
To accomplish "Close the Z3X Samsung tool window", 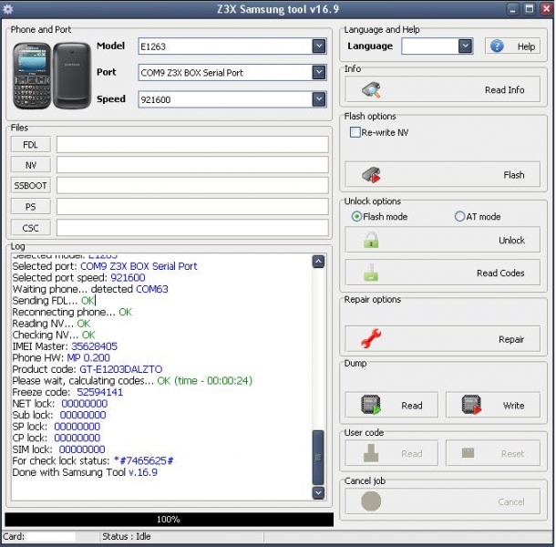I will (x=546, y=9).
